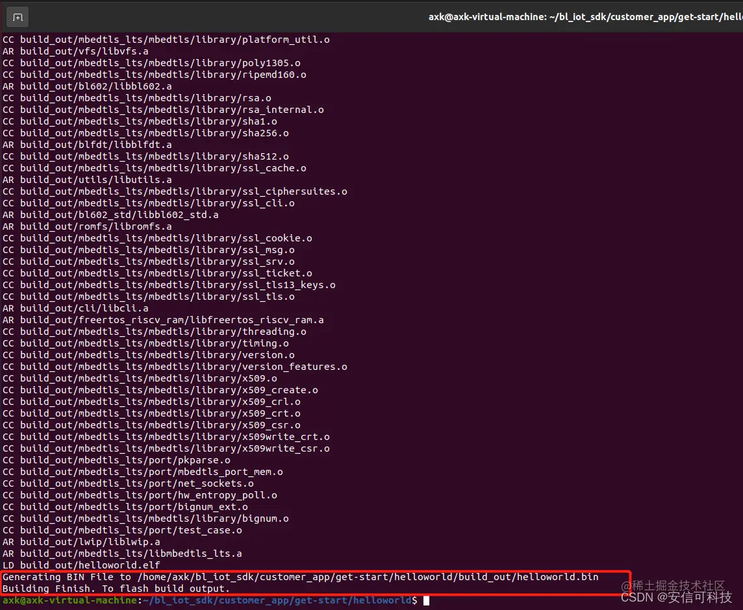Select the ssl_msg.o compile line
The width and height of the screenshot is (743, 610).
(x=148, y=250)
